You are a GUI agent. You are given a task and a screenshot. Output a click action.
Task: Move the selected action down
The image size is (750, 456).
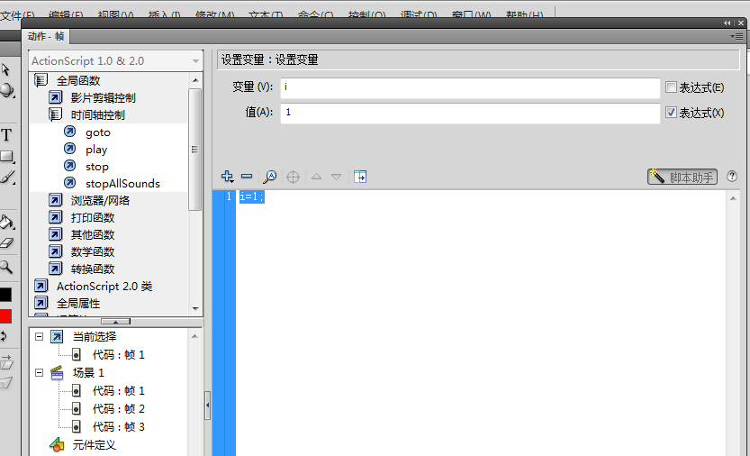[x=336, y=177]
